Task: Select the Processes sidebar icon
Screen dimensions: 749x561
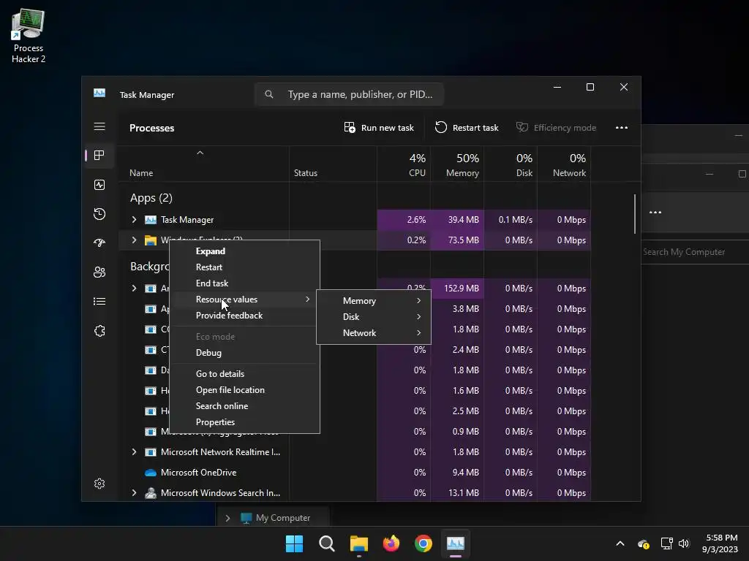Action: [x=99, y=155]
